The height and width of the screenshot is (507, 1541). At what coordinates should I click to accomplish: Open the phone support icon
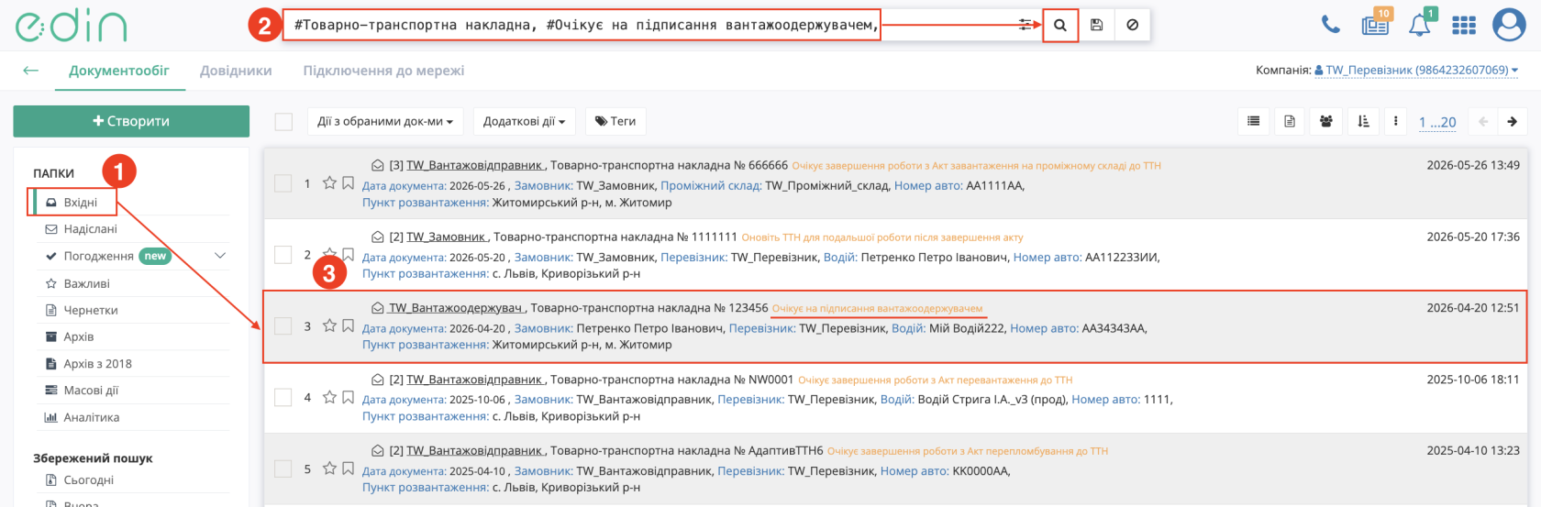coord(1330,25)
